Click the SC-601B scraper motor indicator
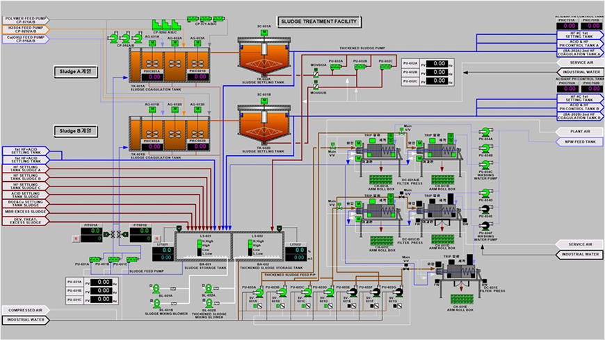This screenshot has height=340, width=605. click(x=264, y=103)
